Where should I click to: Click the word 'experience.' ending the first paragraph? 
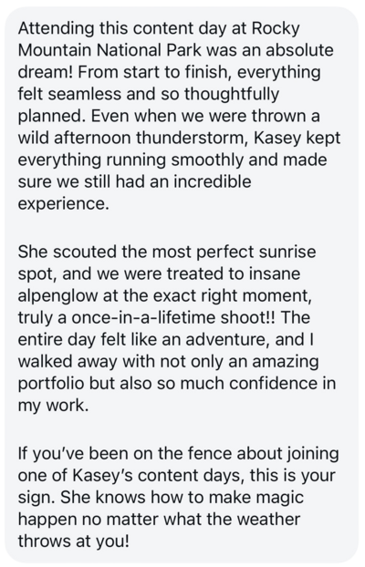[63, 204]
